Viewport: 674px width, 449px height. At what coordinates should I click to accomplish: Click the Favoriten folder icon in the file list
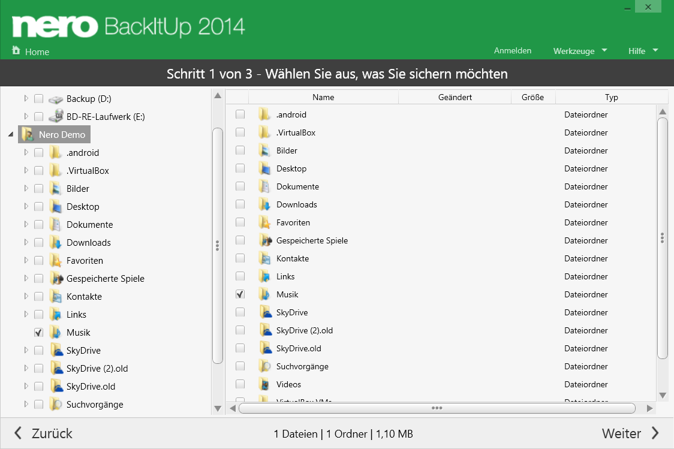264,222
